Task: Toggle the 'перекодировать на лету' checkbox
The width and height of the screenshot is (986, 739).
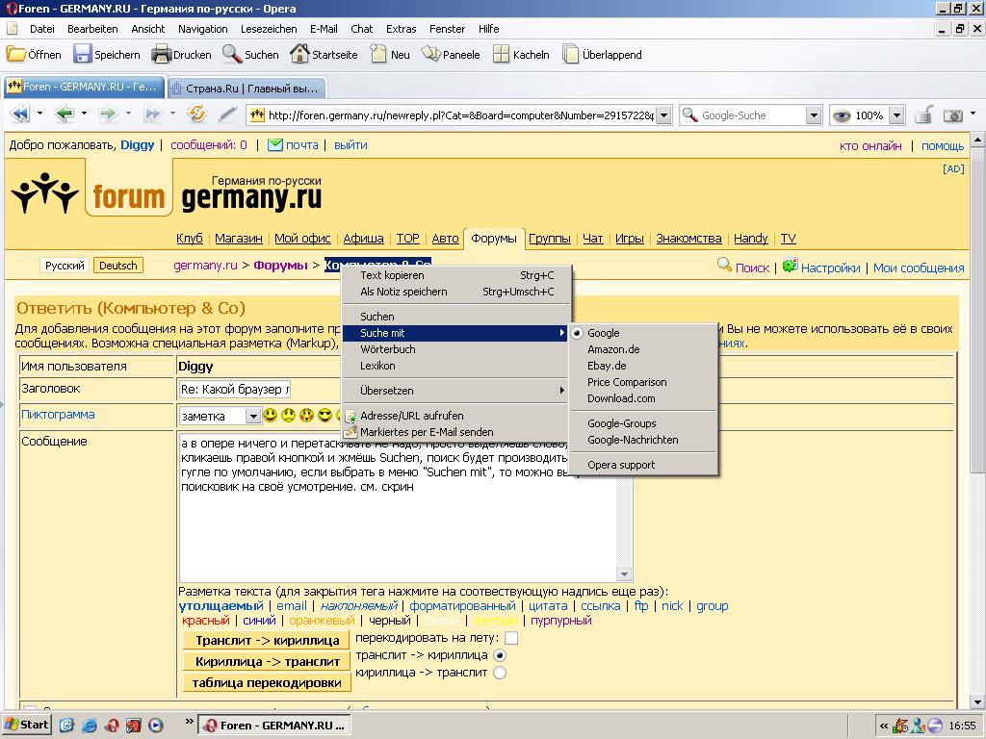Action: coord(512,639)
